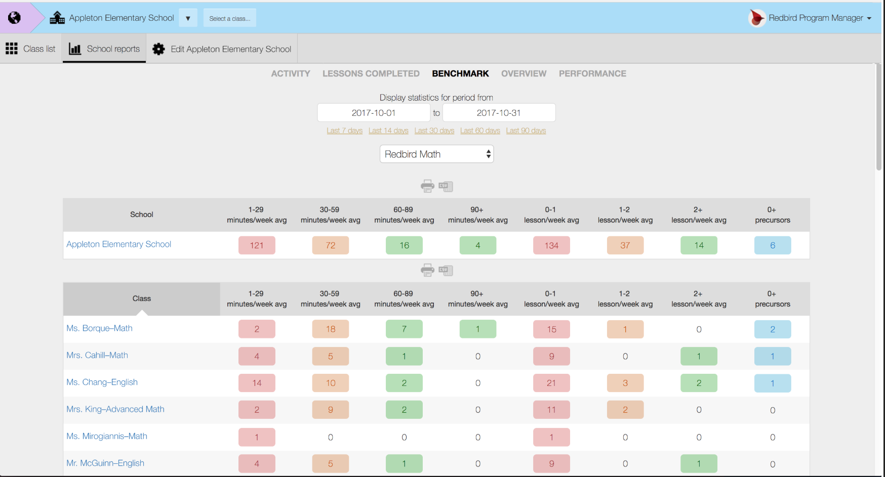Choose the Last 60 days link
Screen dimensions: 885x477
pos(480,131)
